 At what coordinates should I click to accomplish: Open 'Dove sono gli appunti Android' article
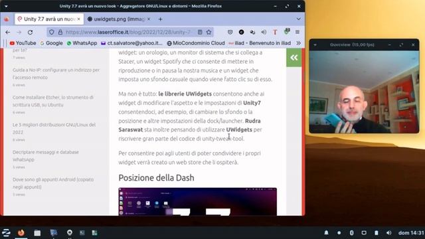[53, 183]
